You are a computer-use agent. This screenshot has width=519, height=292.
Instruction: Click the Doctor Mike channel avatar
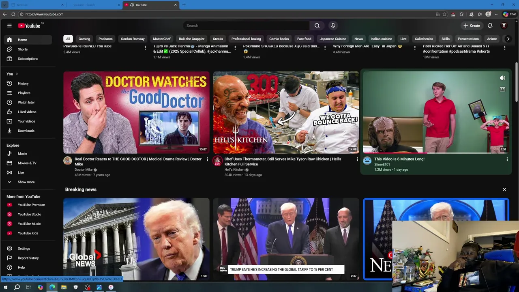click(68, 161)
